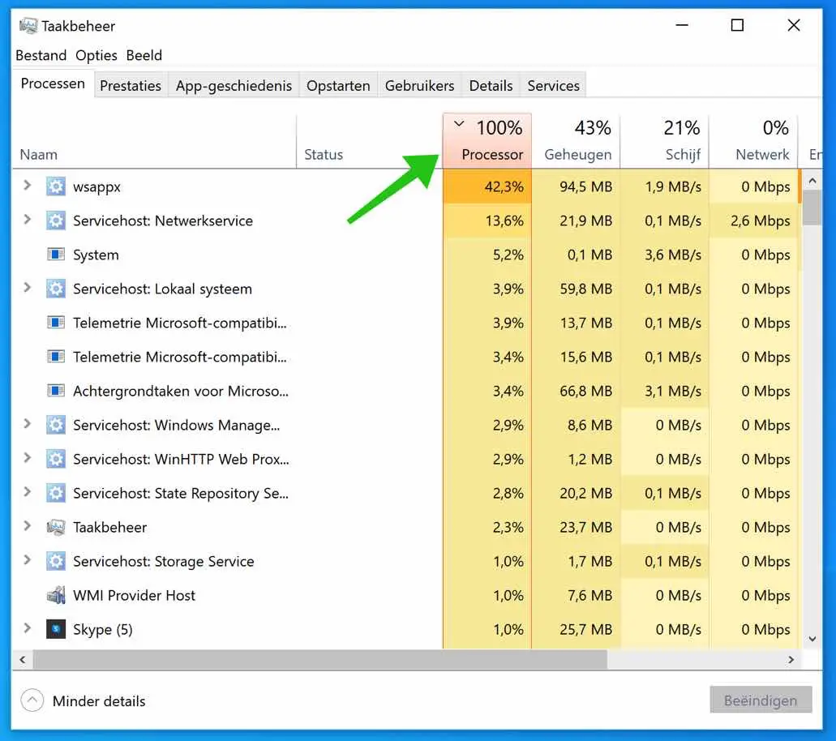
Task: Click the Telemetrie icon in the 13,7 MB row
Action: point(55,323)
